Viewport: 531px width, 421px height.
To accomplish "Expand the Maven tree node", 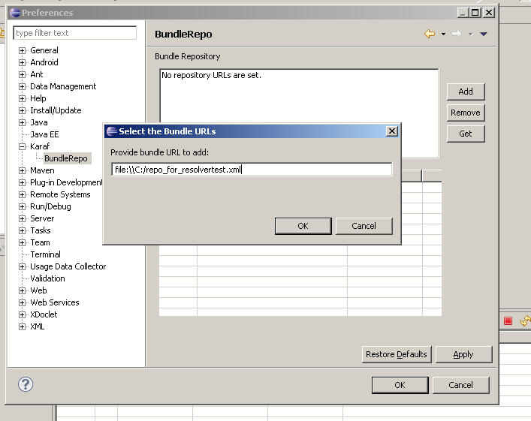I will [22, 171].
